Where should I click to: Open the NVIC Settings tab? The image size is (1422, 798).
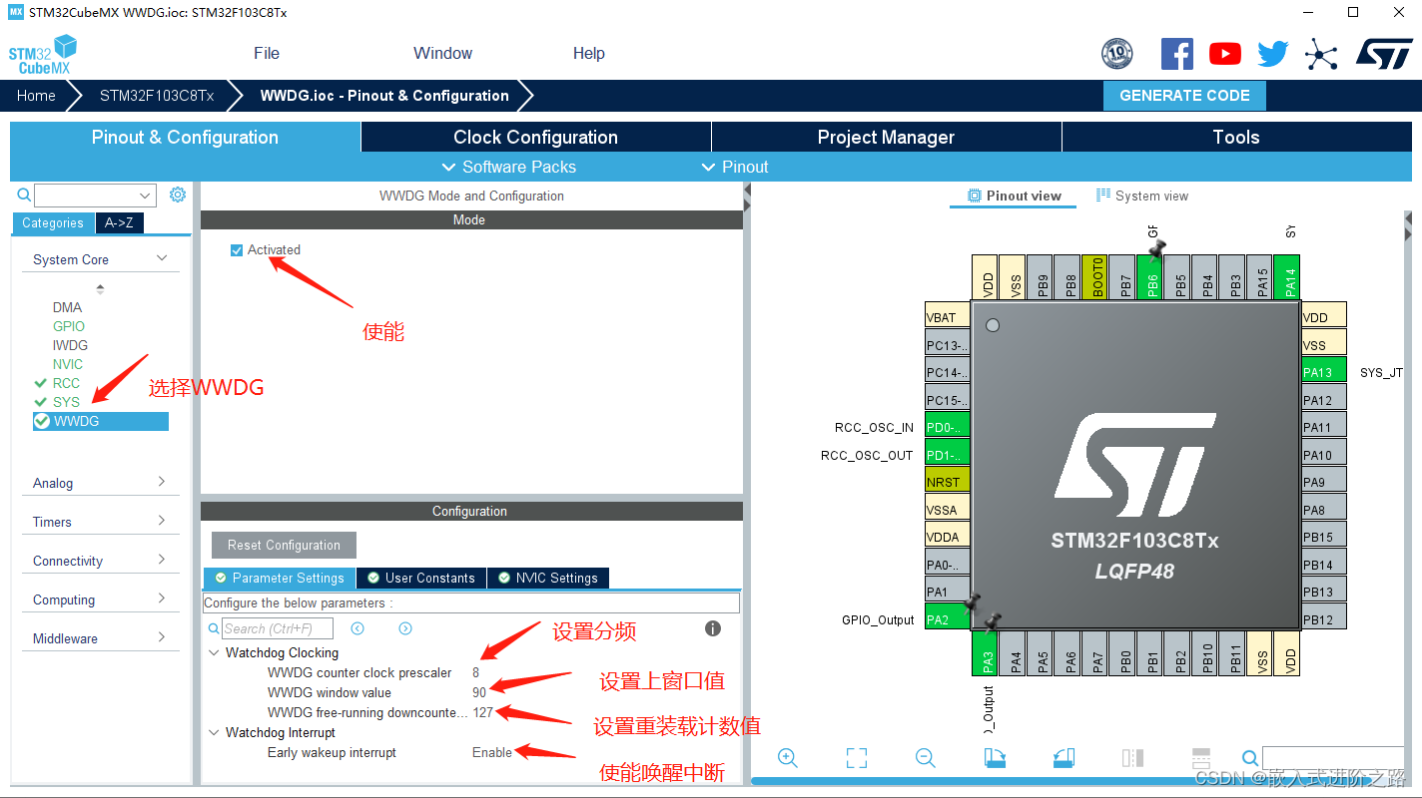tap(547, 578)
